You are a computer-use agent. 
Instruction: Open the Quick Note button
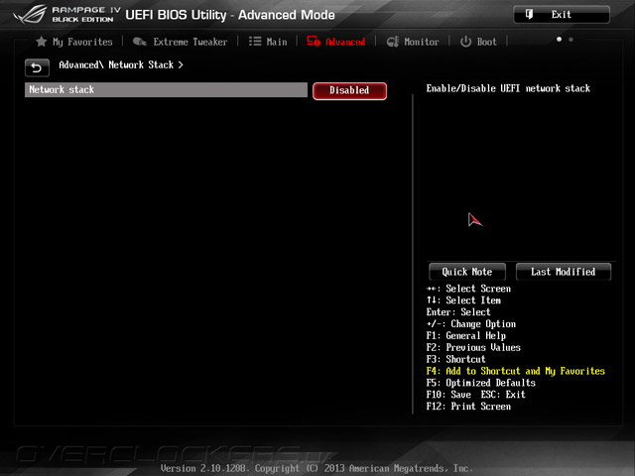[x=467, y=272]
